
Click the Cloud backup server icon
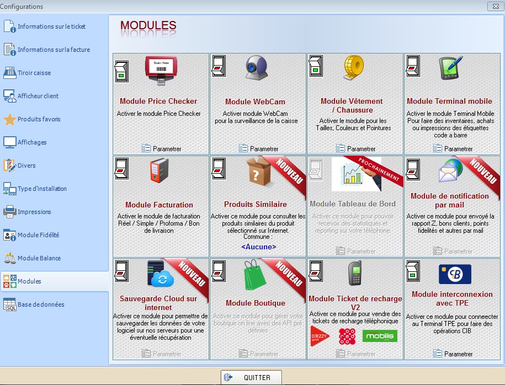(161, 274)
